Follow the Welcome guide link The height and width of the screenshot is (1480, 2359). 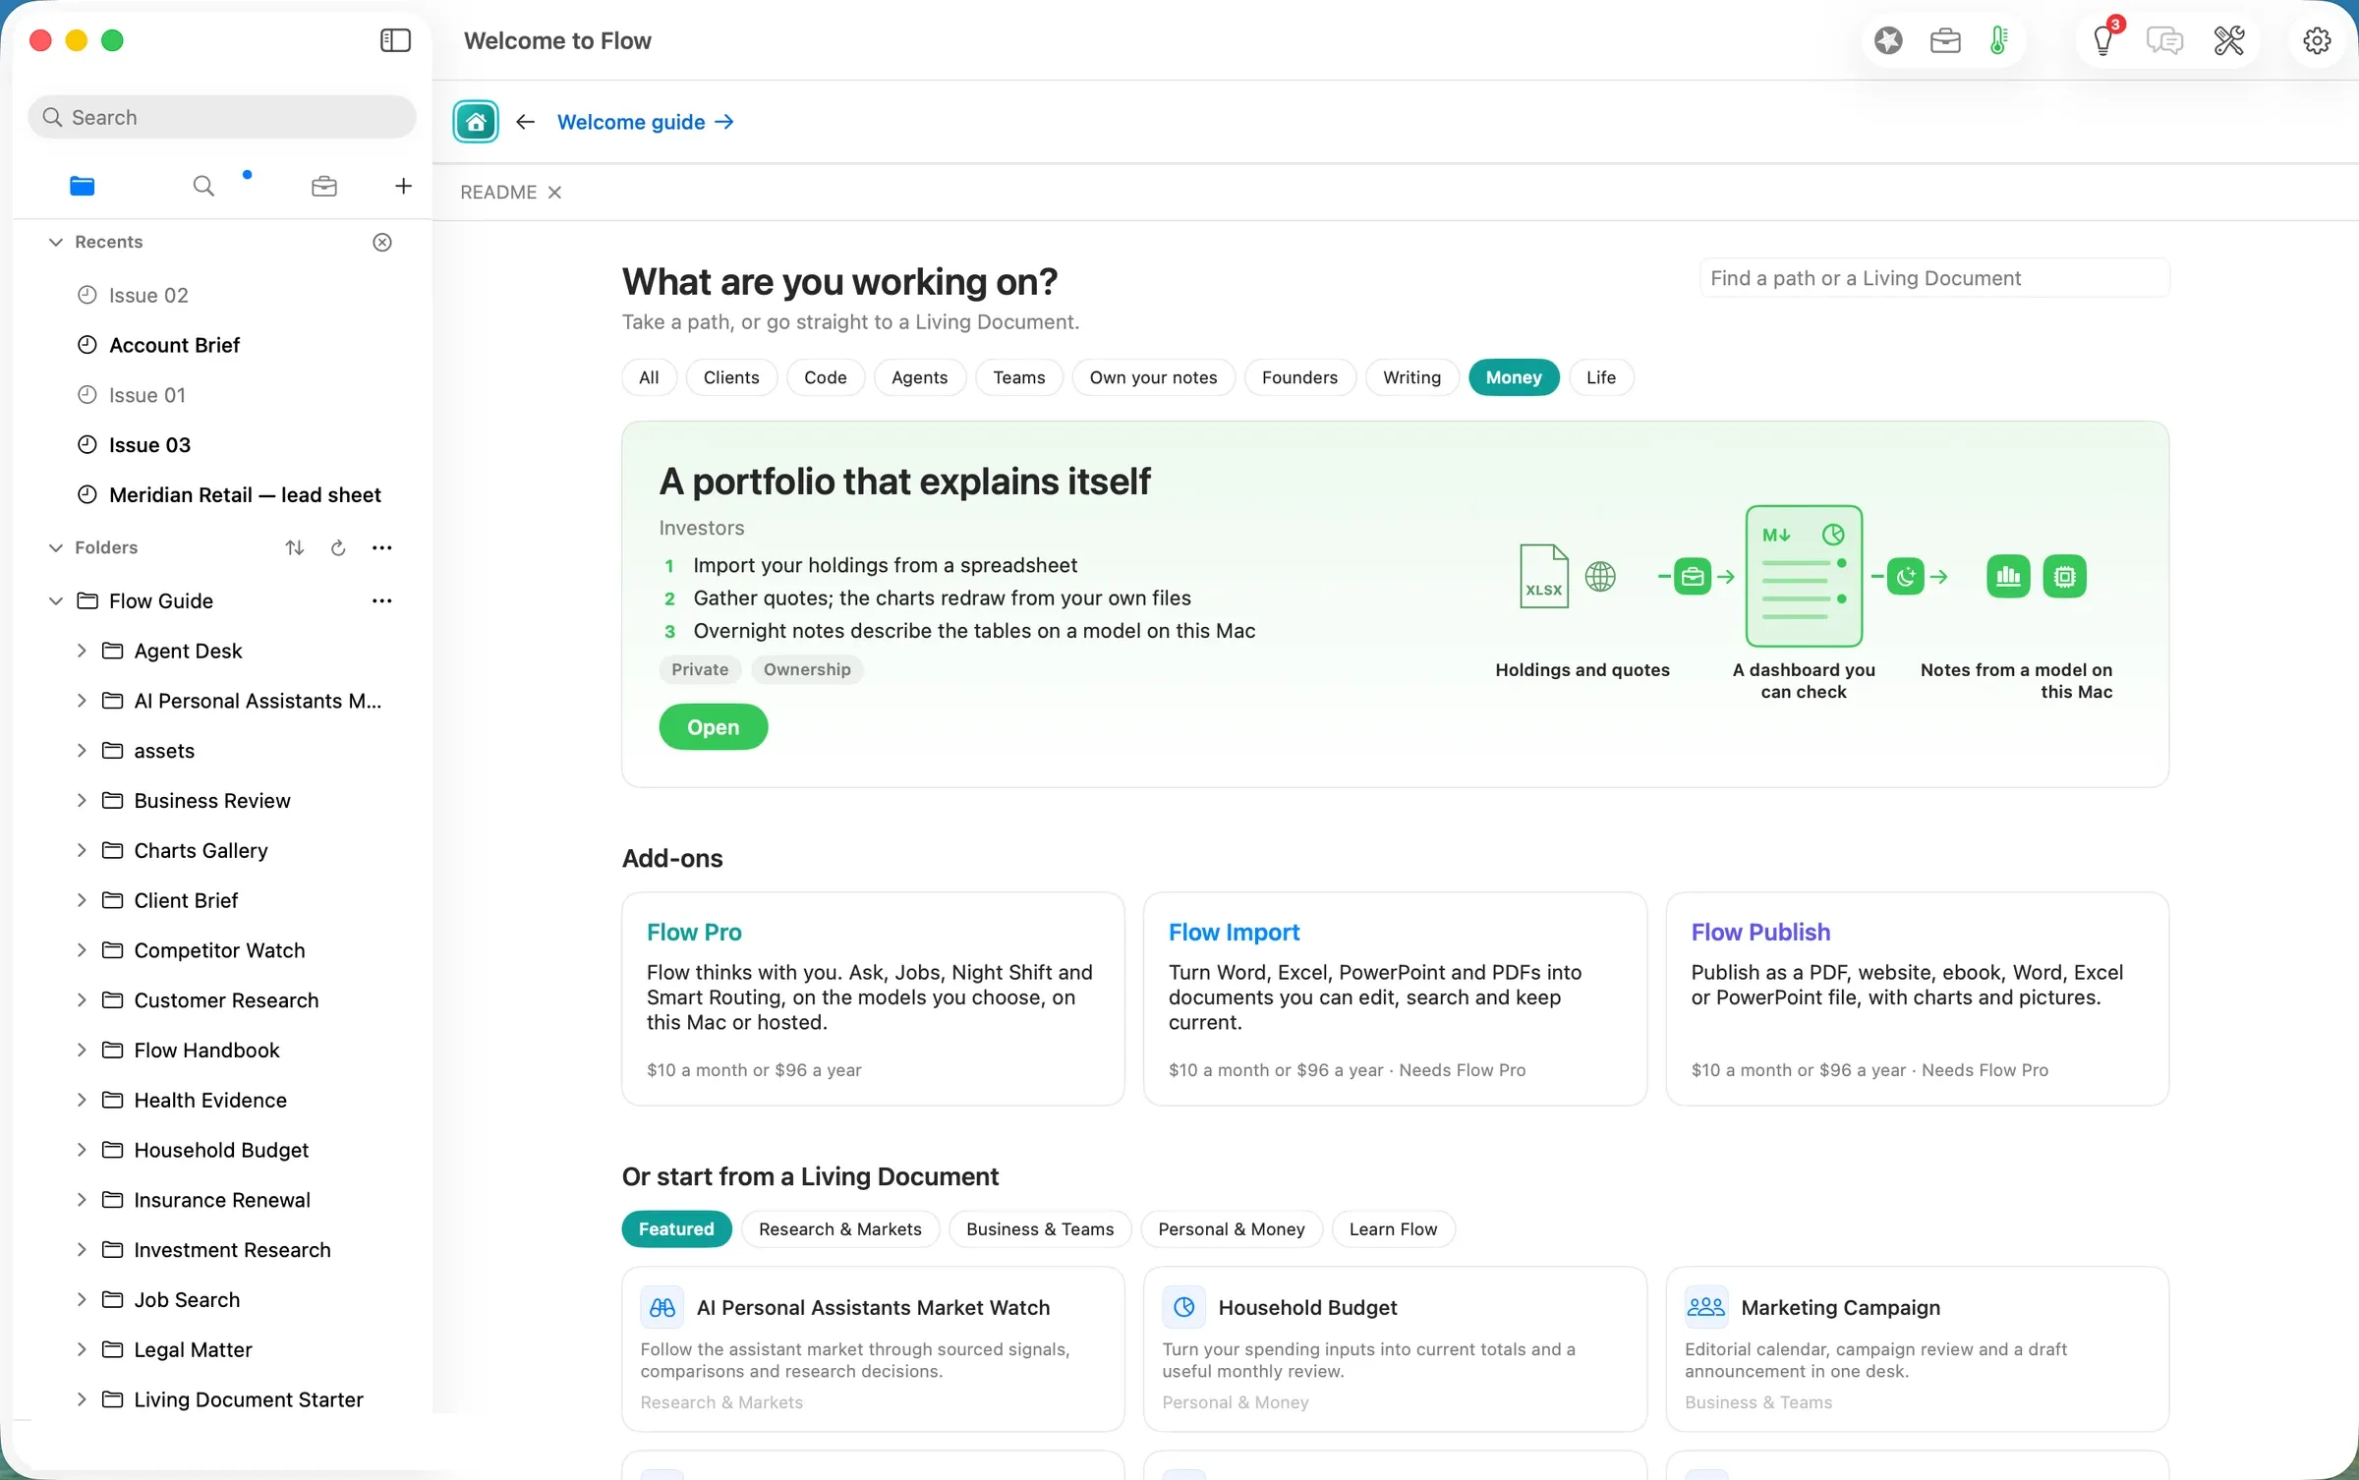pyautogui.click(x=646, y=122)
